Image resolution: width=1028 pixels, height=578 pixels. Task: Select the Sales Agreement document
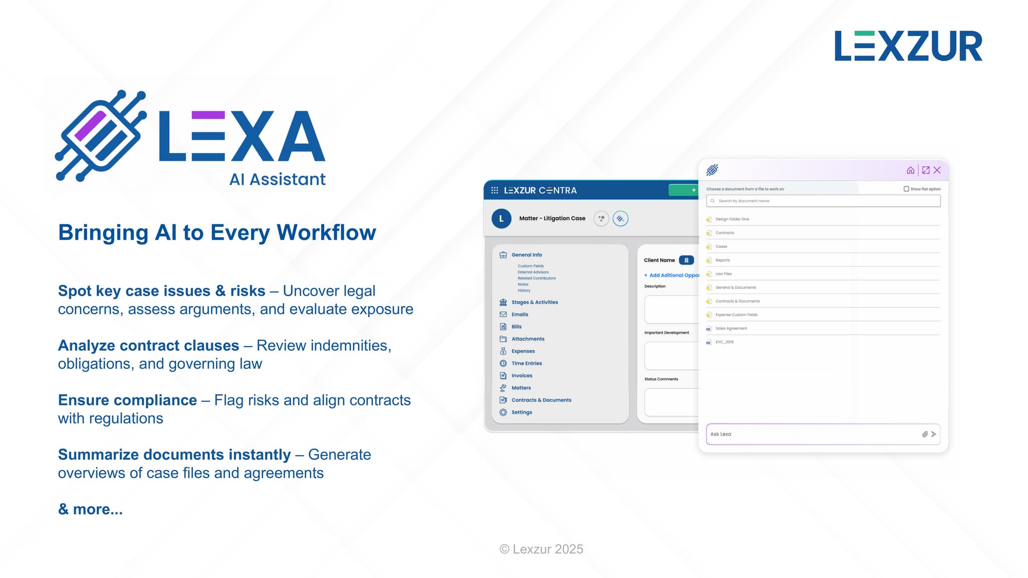[x=731, y=329]
